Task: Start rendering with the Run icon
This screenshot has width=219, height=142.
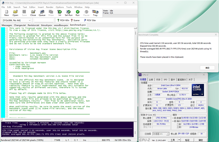Action: [x=77, y=13]
